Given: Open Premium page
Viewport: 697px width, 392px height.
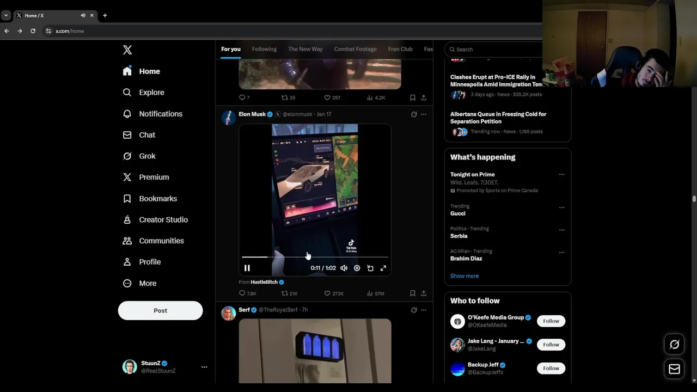Looking at the screenshot, I should pyautogui.click(x=146, y=177).
